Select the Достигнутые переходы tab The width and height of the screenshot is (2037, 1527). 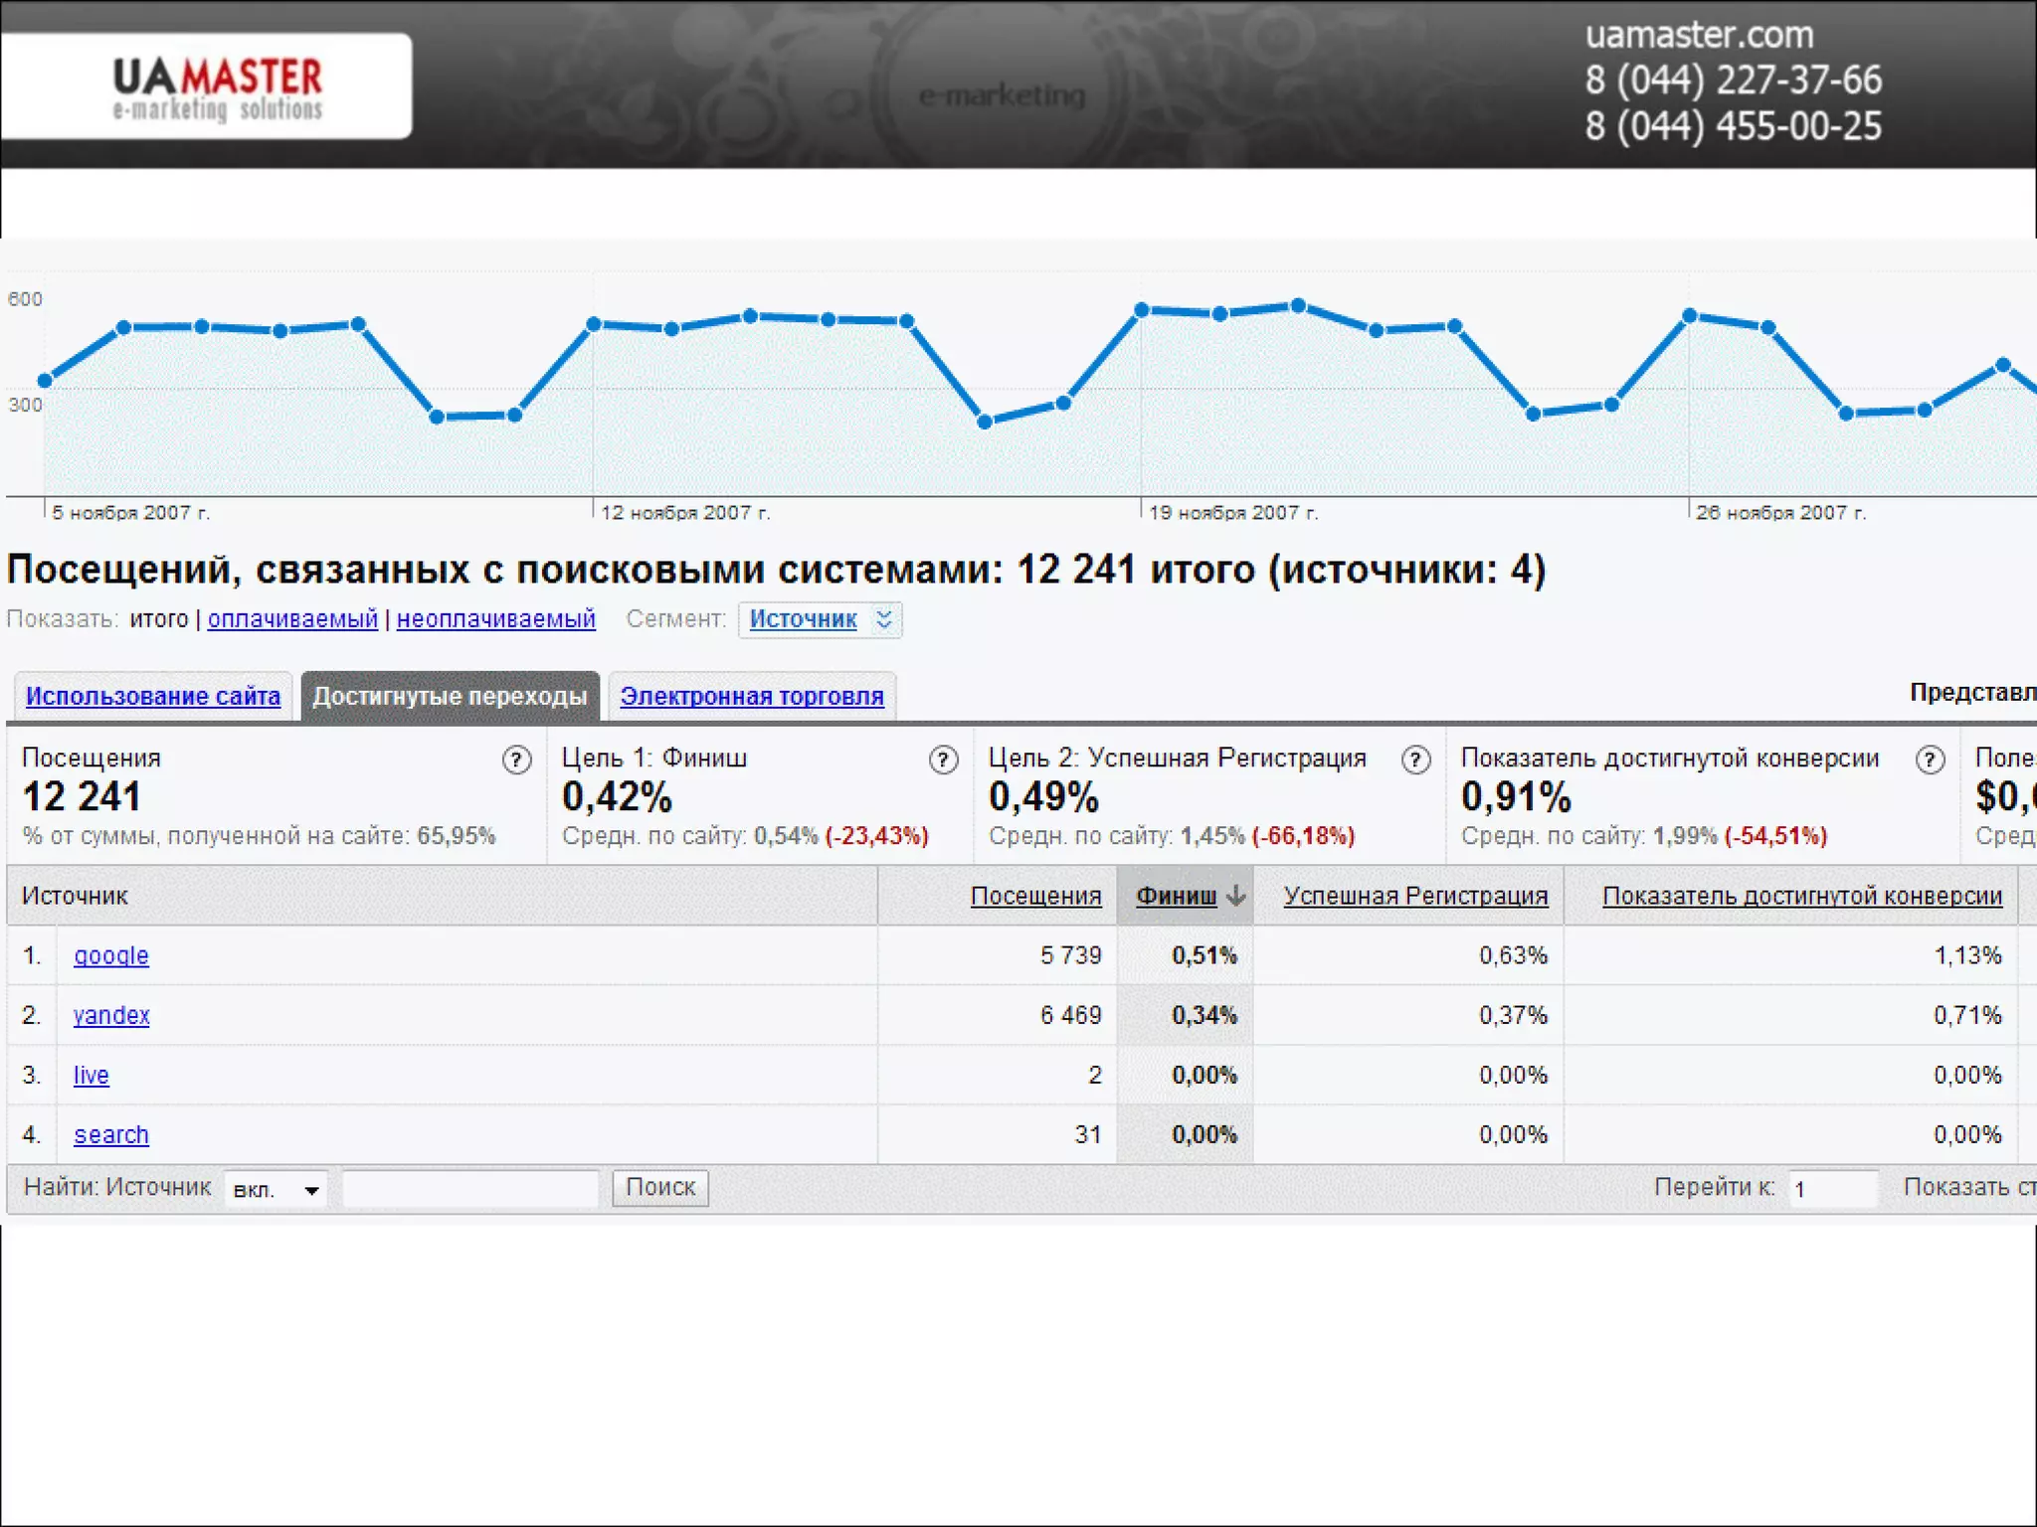[x=450, y=696]
